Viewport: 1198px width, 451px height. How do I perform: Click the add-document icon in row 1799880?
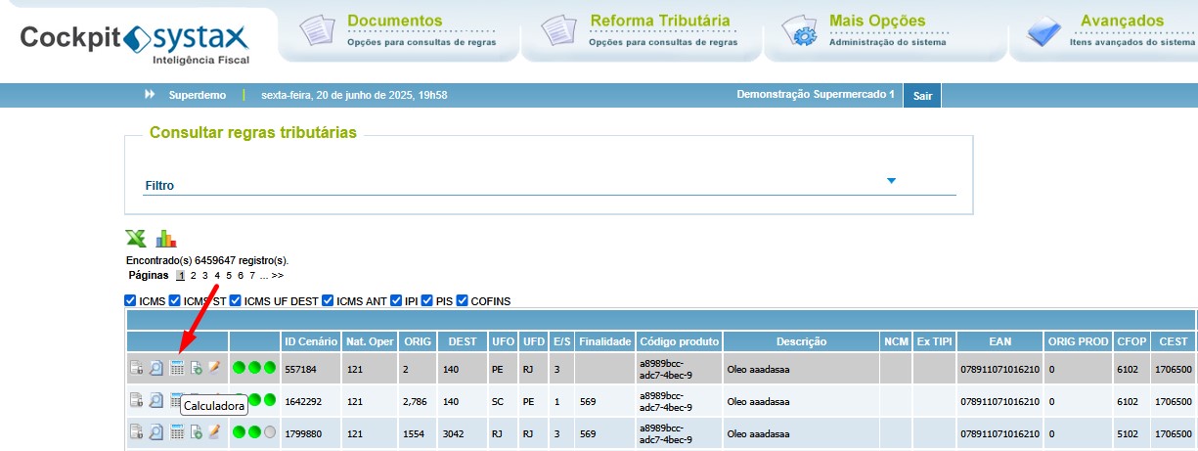point(197,431)
